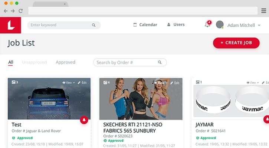Switch to the Unapproved tab

pyautogui.click(x=35, y=62)
